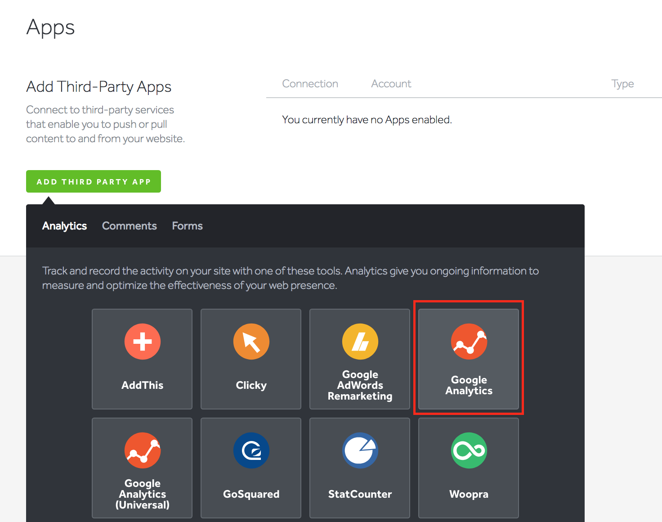662x522 pixels.
Task: Switch to the Forms tab
Action: (x=188, y=226)
